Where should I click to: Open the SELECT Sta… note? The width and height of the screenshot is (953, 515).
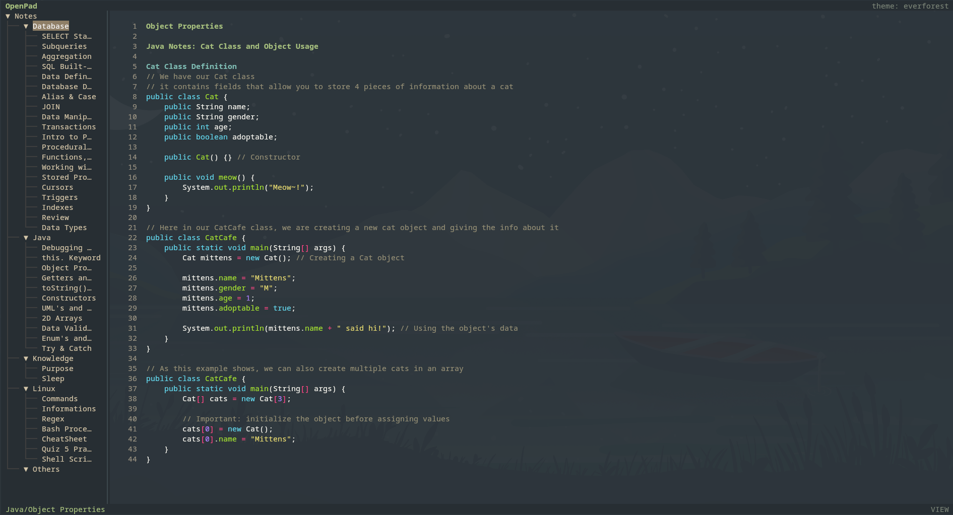pyautogui.click(x=67, y=36)
